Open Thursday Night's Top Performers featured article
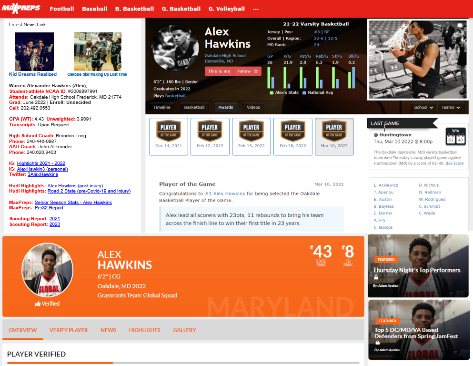This screenshot has height=366, width=473. pos(418,266)
